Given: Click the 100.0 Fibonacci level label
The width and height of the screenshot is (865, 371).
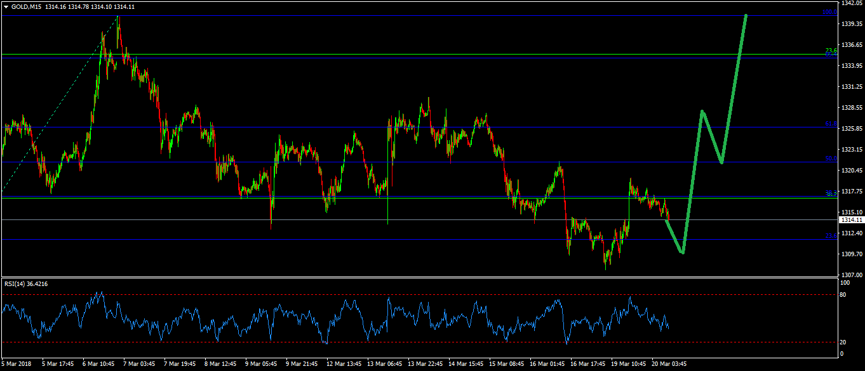Looking at the screenshot, I should pyautogui.click(x=828, y=12).
